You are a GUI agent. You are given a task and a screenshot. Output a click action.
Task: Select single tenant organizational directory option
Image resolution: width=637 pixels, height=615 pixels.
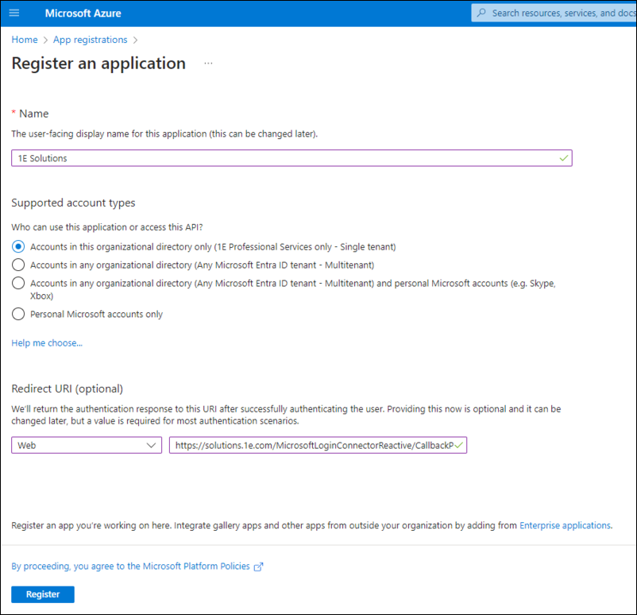(x=18, y=246)
